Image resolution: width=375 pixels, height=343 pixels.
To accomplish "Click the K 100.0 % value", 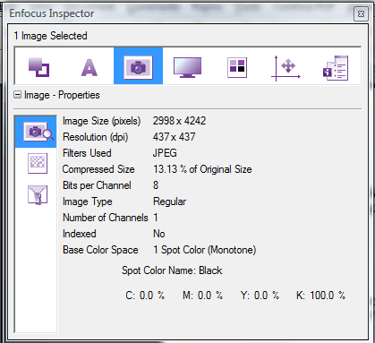I will tap(320, 296).
